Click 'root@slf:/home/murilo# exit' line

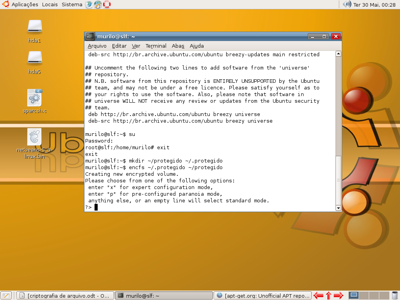pyautogui.click(x=127, y=147)
